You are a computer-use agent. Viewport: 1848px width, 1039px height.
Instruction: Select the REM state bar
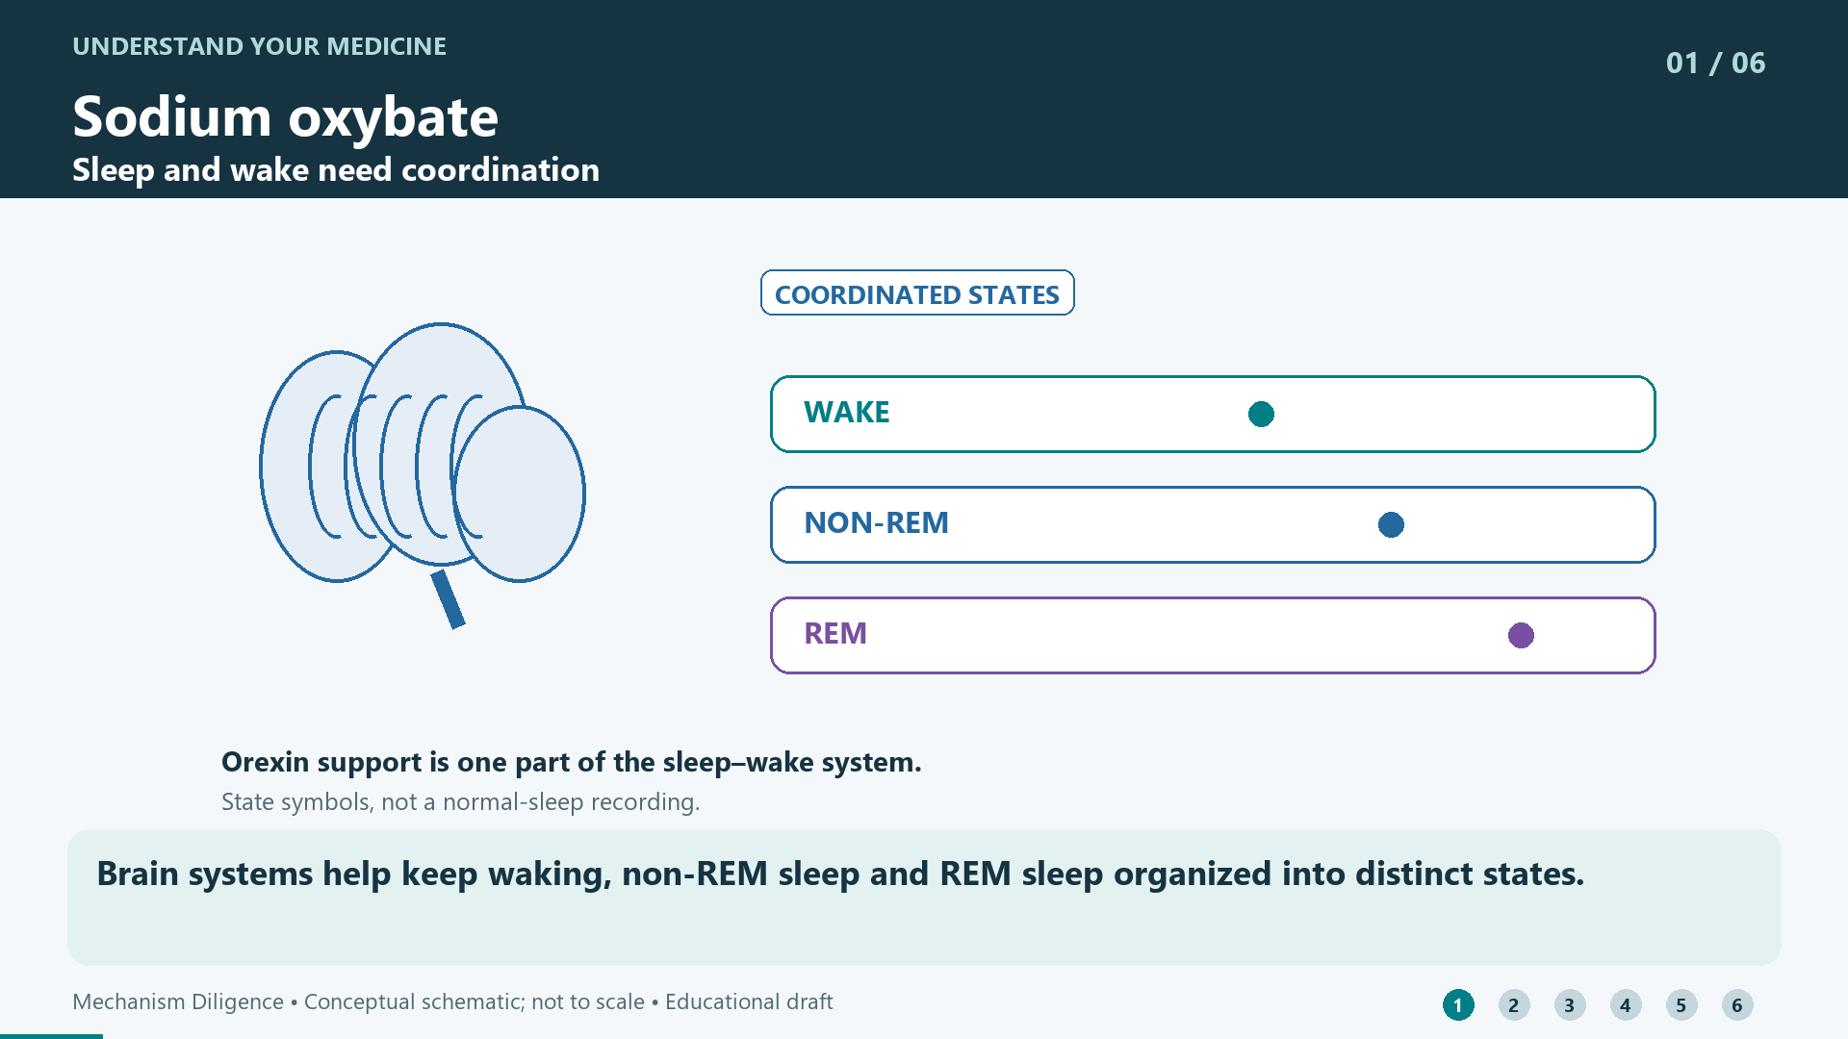pos(1213,636)
